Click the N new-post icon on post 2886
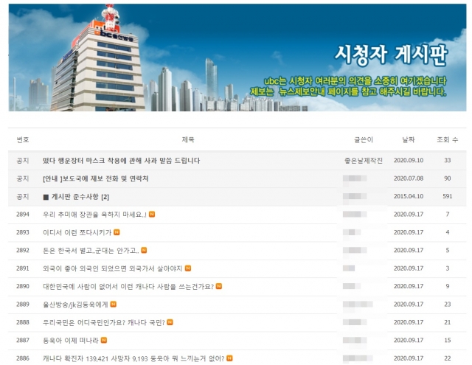Image resolution: width=472 pixels, height=365 pixels. point(229,358)
